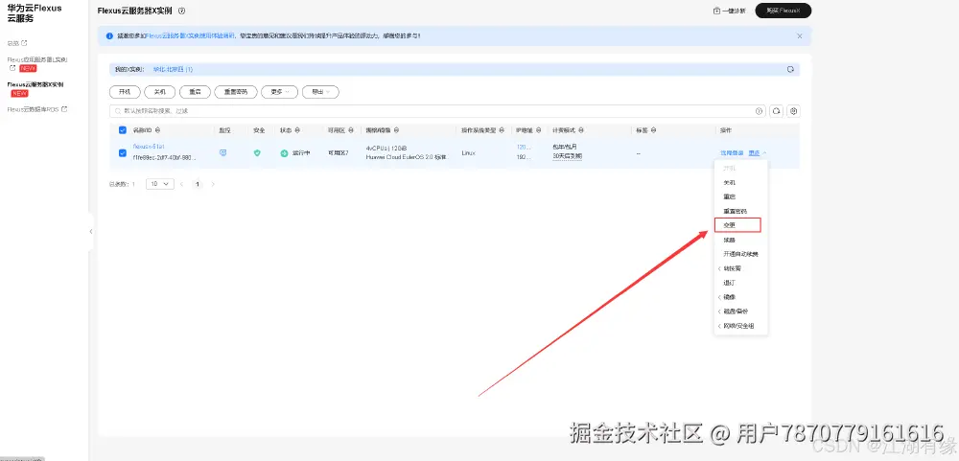Click the 远程登录 remote login link
This screenshot has height=461, width=959.
tap(732, 152)
